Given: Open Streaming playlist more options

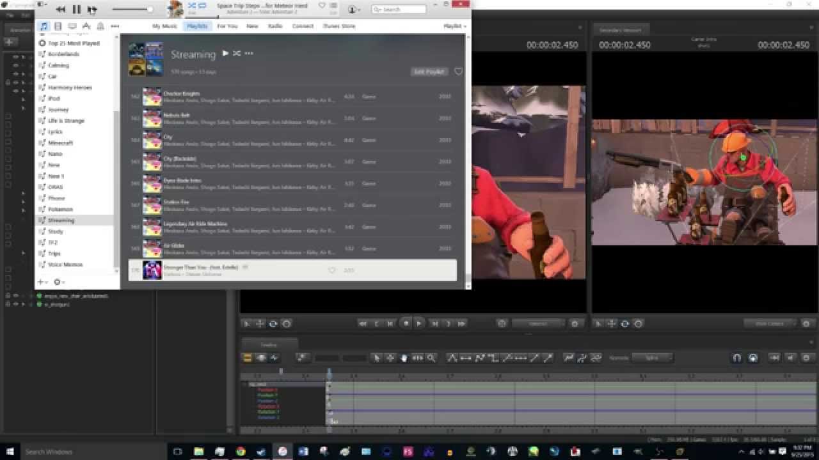Looking at the screenshot, I should pyautogui.click(x=249, y=54).
